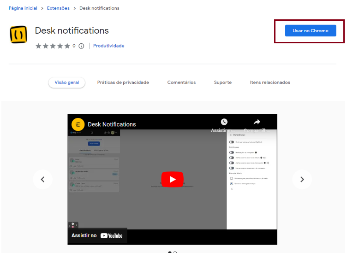
Task: Open the 'Produtividade' category link
Action: click(108, 46)
